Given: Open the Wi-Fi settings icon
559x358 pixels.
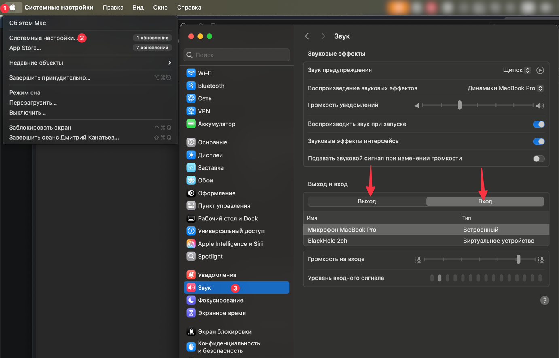Looking at the screenshot, I should [x=191, y=73].
